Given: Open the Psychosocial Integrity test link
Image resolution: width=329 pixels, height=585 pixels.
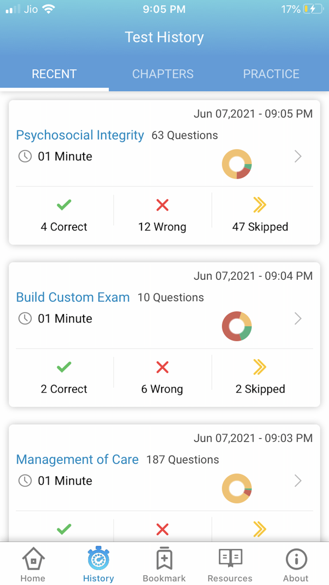Looking at the screenshot, I should click(79, 135).
